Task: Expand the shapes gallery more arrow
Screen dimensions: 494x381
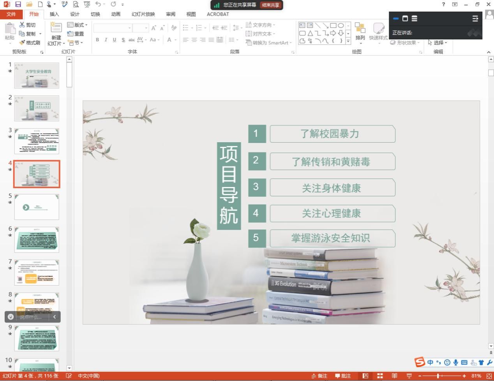Action: [348, 41]
